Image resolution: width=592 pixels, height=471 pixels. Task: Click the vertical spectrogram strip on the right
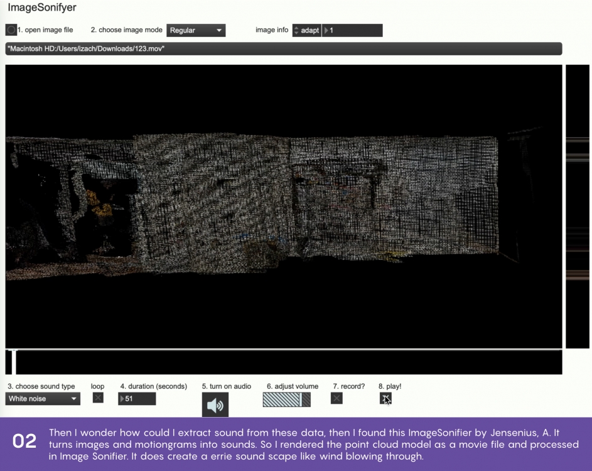pos(578,206)
